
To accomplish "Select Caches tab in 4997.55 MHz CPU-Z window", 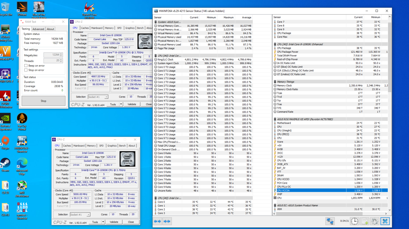I will point(85,28).
